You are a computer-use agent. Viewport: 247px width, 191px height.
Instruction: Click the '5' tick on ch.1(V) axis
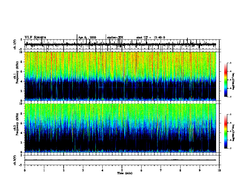[21, 40]
